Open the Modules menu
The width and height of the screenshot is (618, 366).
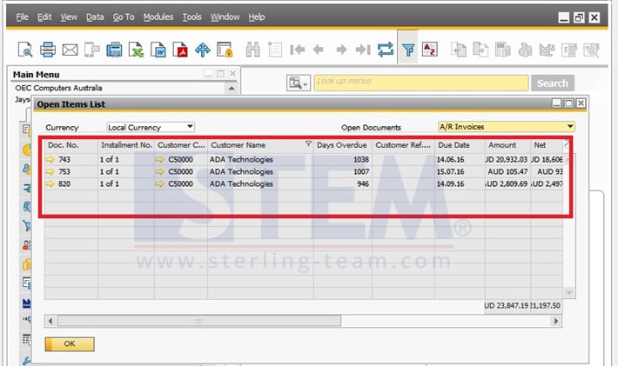point(158,17)
